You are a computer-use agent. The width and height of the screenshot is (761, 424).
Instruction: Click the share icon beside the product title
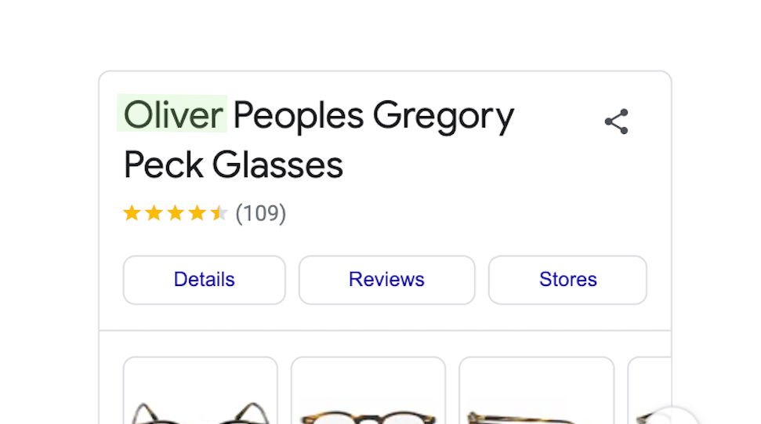tap(616, 121)
